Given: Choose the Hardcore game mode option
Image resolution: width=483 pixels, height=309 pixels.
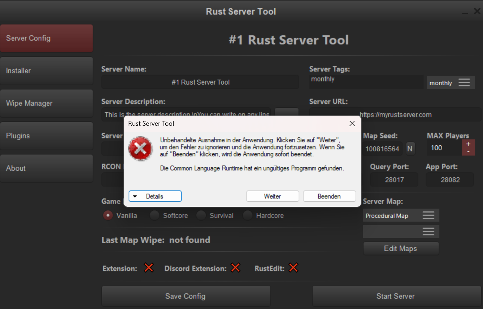Looking at the screenshot, I should [x=248, y=216].
